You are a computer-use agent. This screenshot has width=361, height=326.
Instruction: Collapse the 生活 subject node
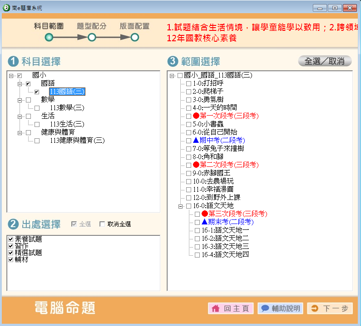[x=20, y=117]
